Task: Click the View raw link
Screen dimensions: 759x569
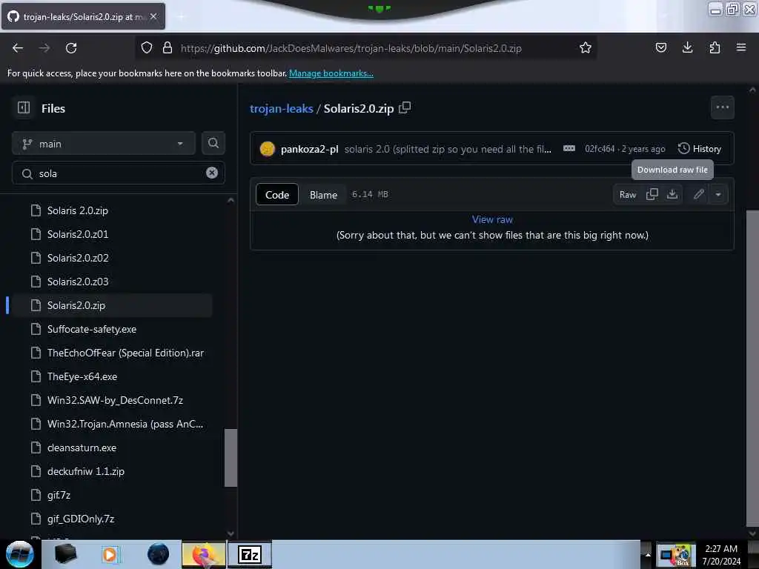Action: click(492, 219)
